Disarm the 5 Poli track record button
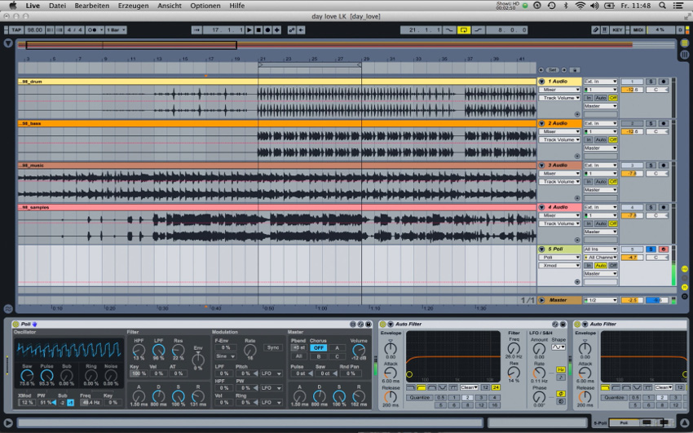This screenshot has height=433, width=693. pyautogui.click(x=664, y=250)
